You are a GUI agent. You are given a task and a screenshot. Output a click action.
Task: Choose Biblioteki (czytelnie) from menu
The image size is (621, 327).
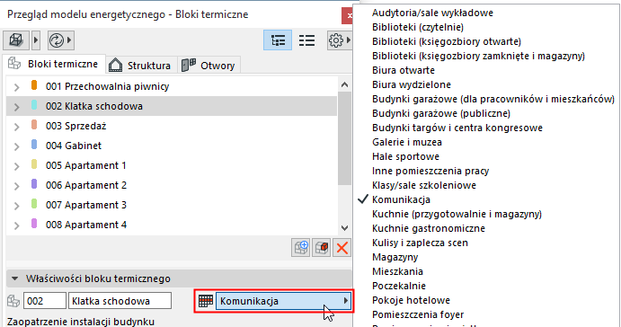(x=418, y=27)
